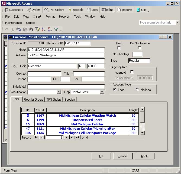Open the Specials toolbar button
This screenshot has width=181, height=174.
76,10
